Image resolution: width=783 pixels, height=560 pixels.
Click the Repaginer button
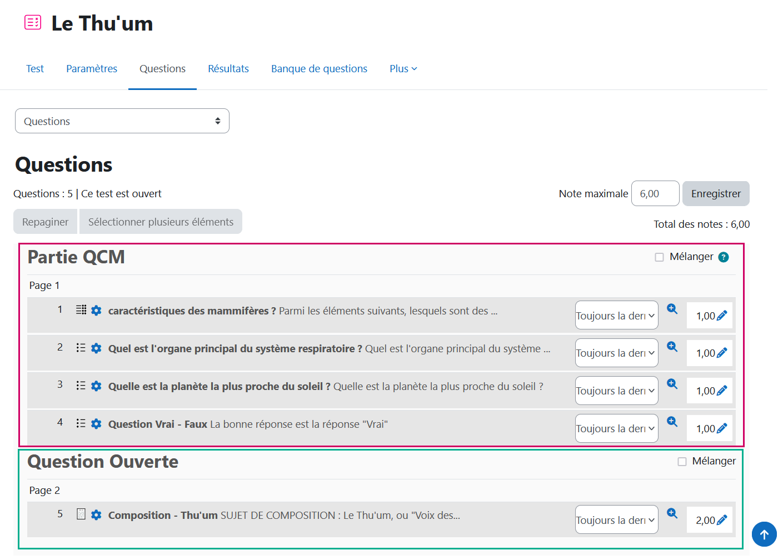(46, 222)
